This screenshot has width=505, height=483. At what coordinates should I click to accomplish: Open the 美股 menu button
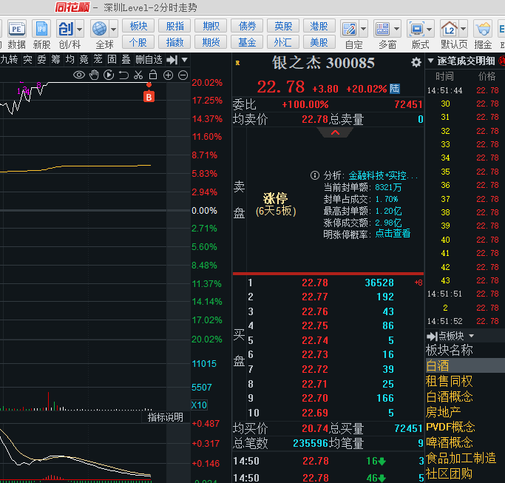pos(319,42)
